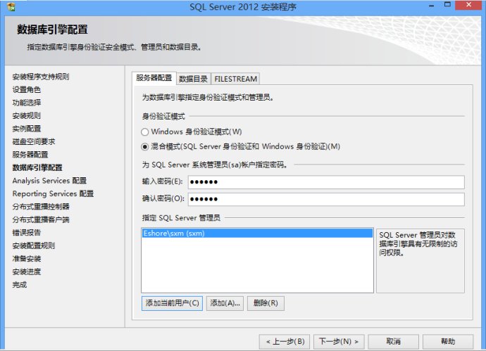Click the 删除(R) button
Screen dimensions: 486x351
pos(266,303)
